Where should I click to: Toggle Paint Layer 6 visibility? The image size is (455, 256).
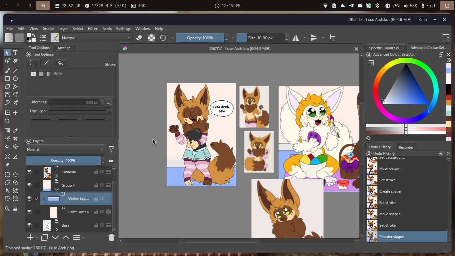click(x=29, y=212)
